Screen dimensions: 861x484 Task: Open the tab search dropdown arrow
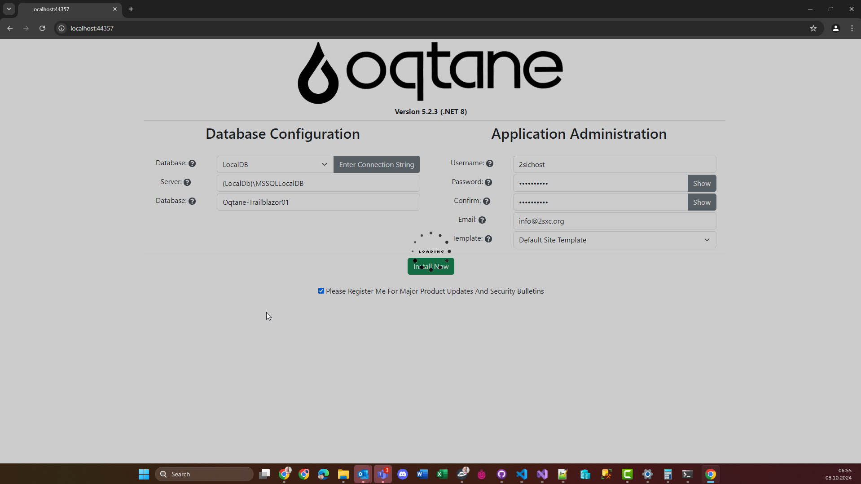pyautogui.click(x=9, y=9)
